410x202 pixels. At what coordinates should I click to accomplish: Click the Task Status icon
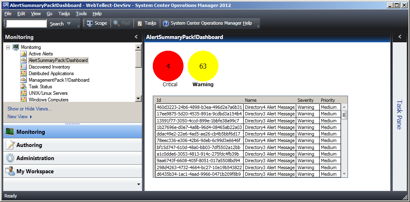[23, 87]
